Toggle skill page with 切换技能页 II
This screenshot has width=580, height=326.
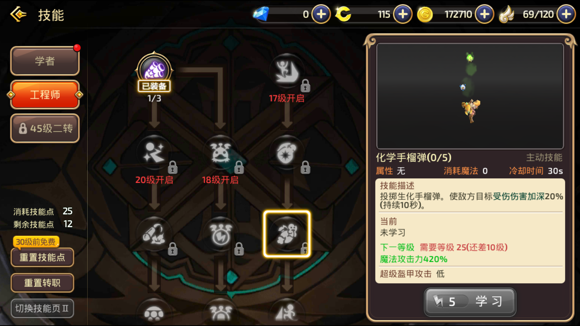click(42, 308)
